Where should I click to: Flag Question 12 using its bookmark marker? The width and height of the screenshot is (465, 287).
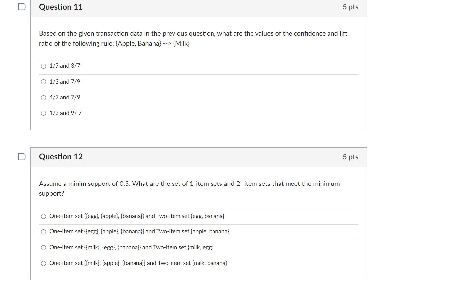pyautogui.click(x=22, y=156)
